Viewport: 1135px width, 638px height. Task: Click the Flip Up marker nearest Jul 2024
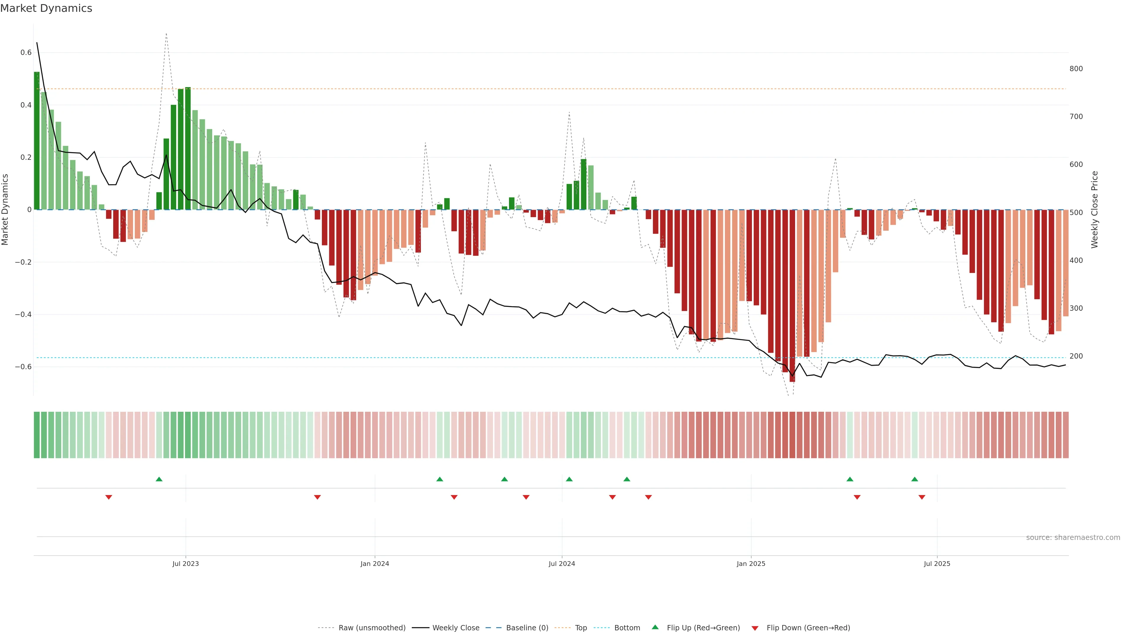point(569,479)
